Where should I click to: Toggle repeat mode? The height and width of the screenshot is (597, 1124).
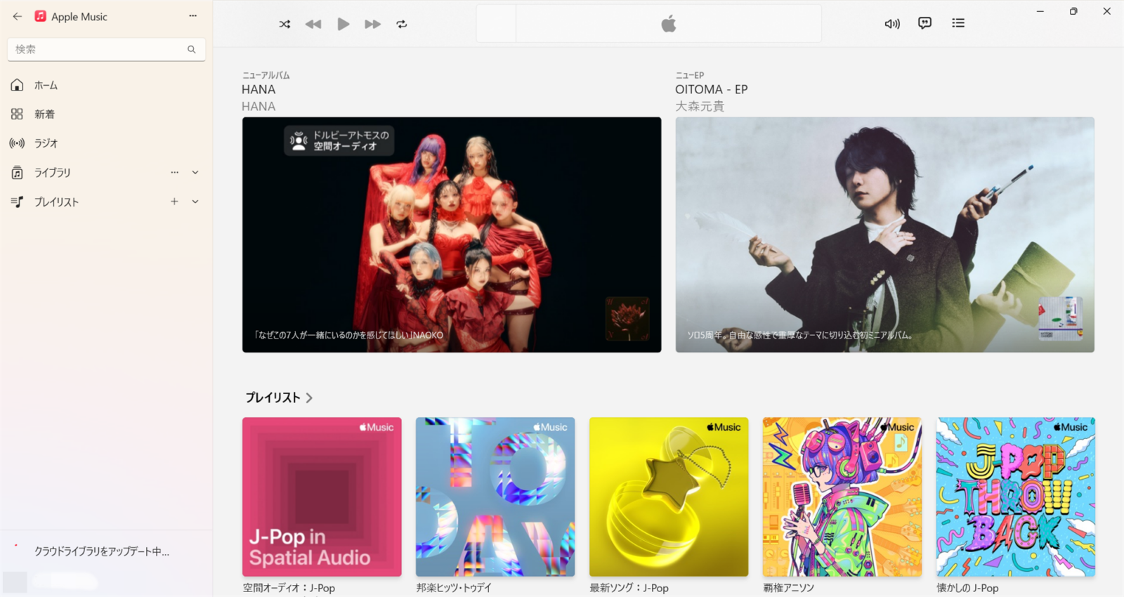pyautogui.click(x=402, y=24)
